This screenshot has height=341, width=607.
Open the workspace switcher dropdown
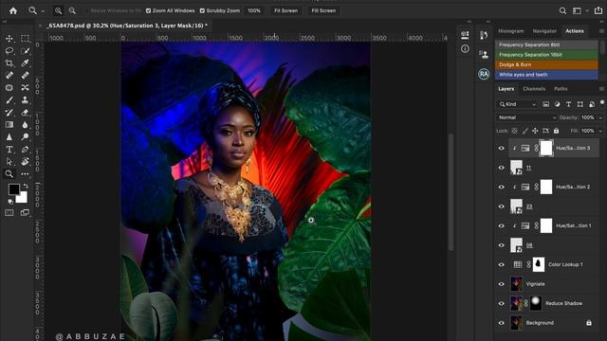click(579, 10)
